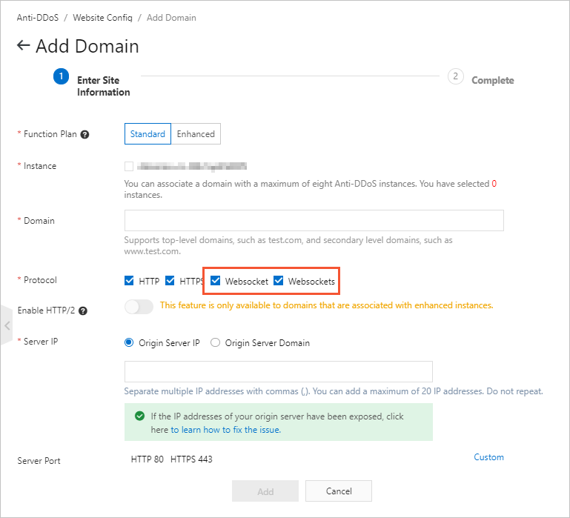Click the Enable HTTP/2 help icon
Image resolution: width=570 pixels, height=518 pixels.
point(83,311)
